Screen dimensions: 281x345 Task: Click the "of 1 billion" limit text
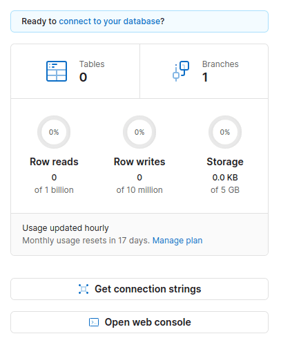[x=54, y=190]
